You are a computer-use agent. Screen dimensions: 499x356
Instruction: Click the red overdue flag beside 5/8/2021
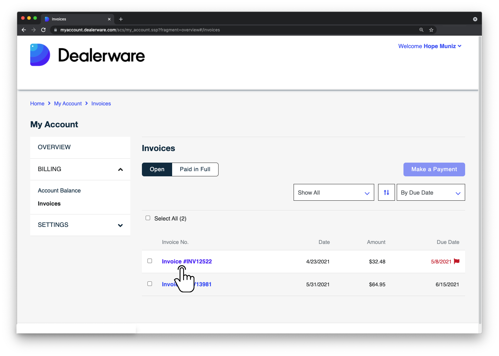coord(457,261)
